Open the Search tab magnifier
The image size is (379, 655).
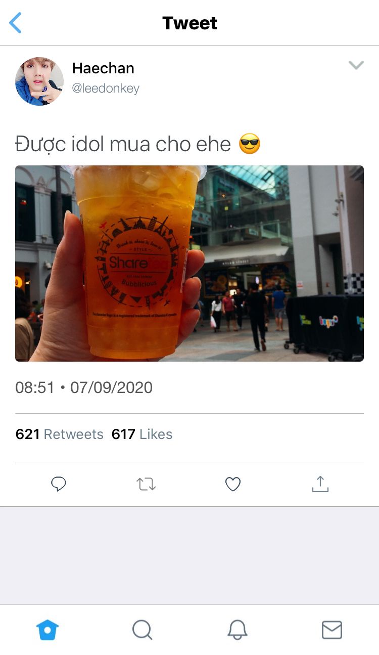pyautogui.click(x=142, y=630)
